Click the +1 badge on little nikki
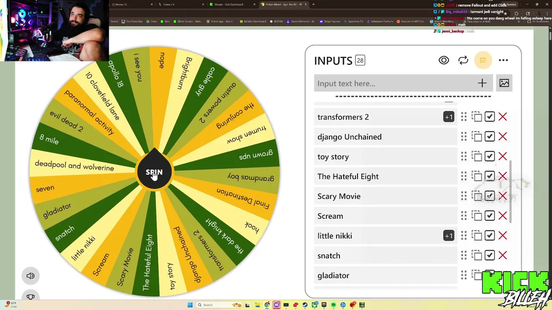Image resolution: width=552 pixels, height=310 pixels. pos(448,236)
